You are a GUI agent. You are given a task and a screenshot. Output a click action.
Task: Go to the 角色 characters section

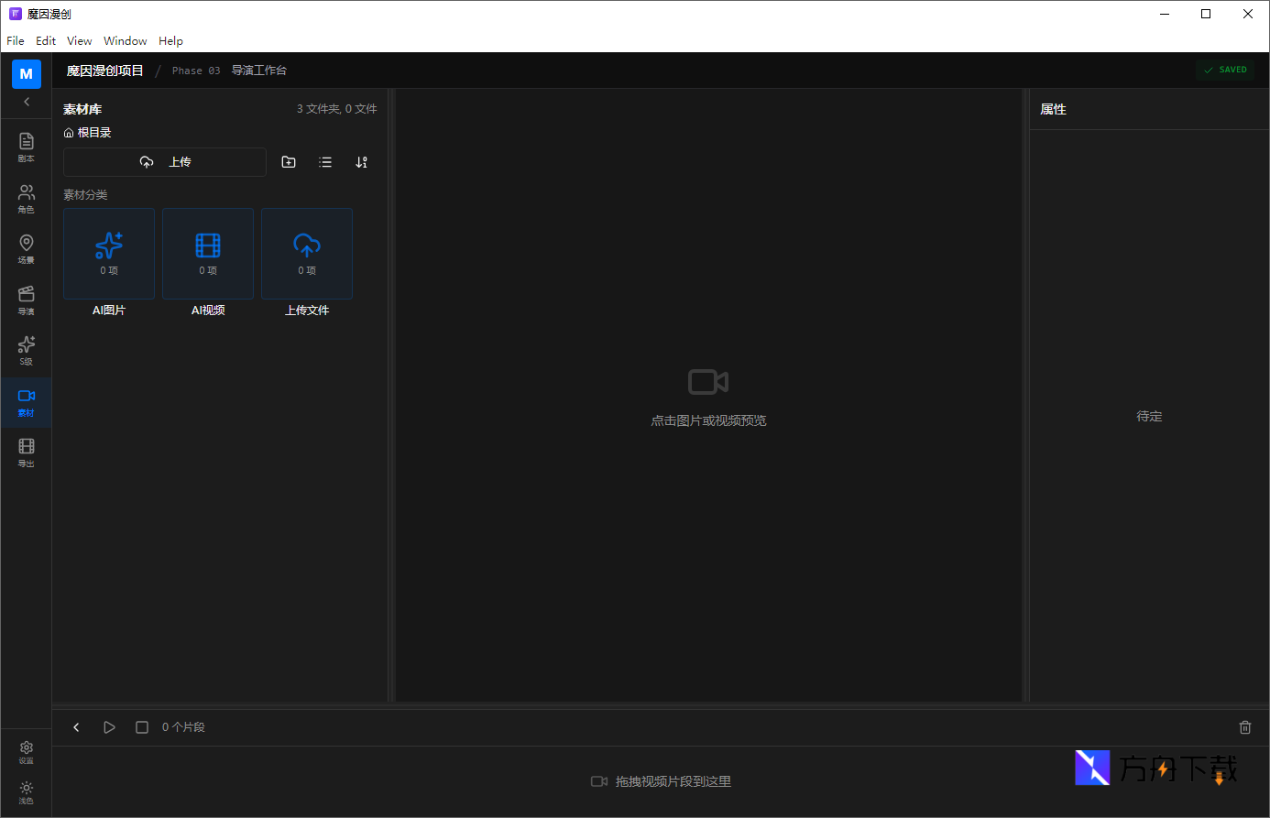pyautogui.click(x=26, y=198)
